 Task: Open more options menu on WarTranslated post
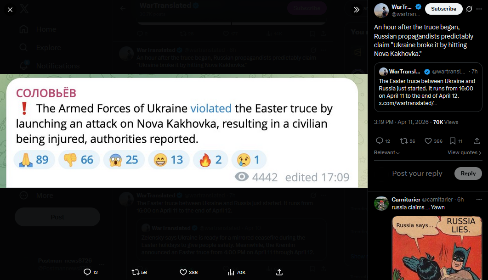479,9
